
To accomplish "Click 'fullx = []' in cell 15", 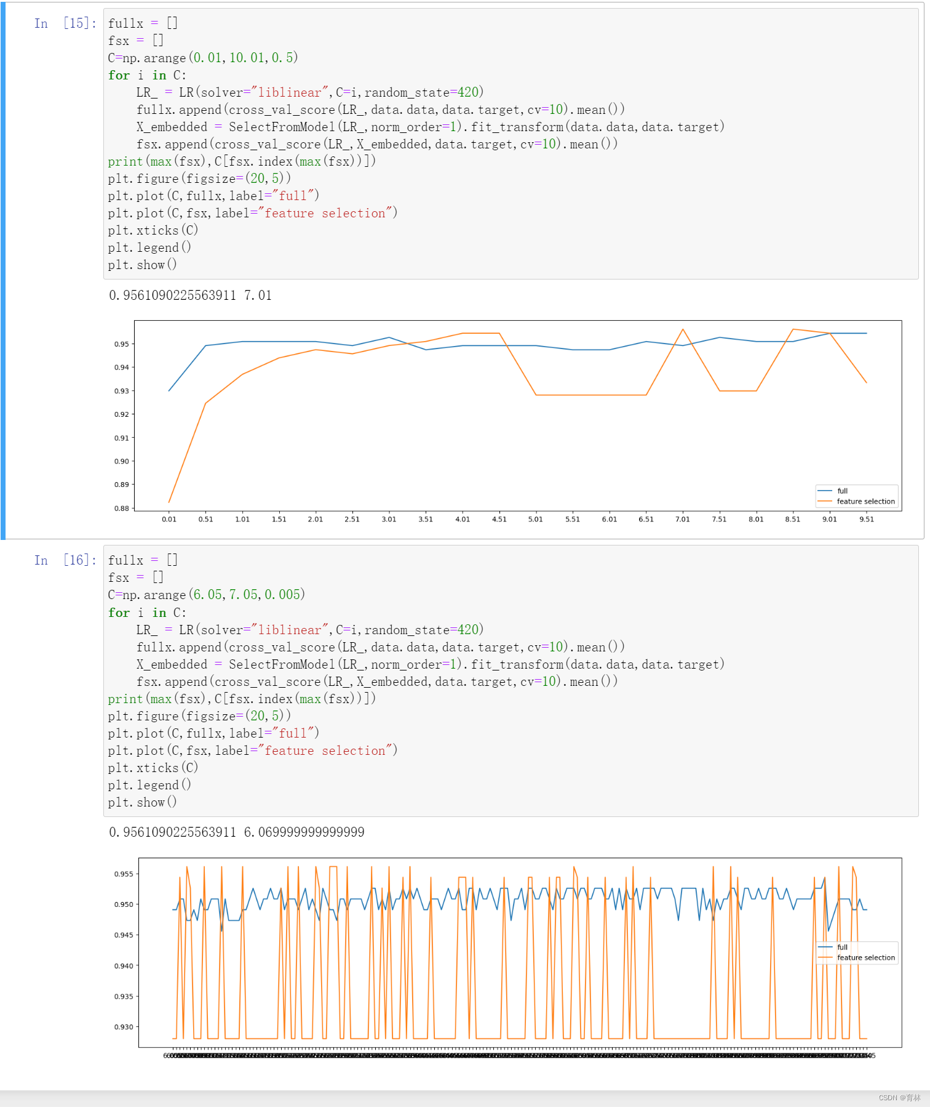I will [143, 23].
